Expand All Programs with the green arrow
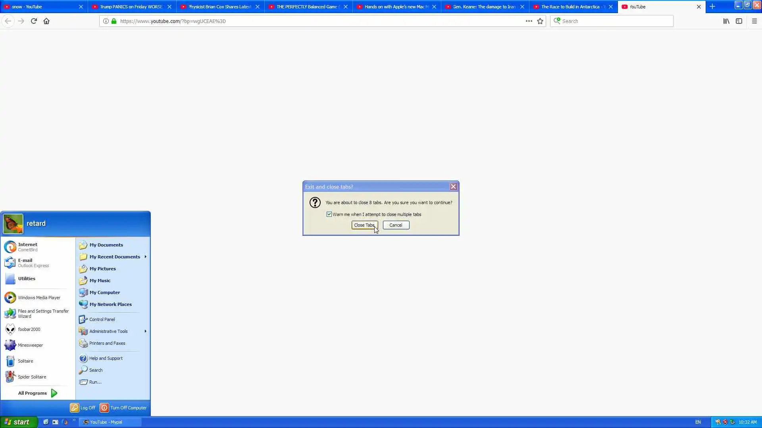 pyautogui.click(x=54, y=393)
